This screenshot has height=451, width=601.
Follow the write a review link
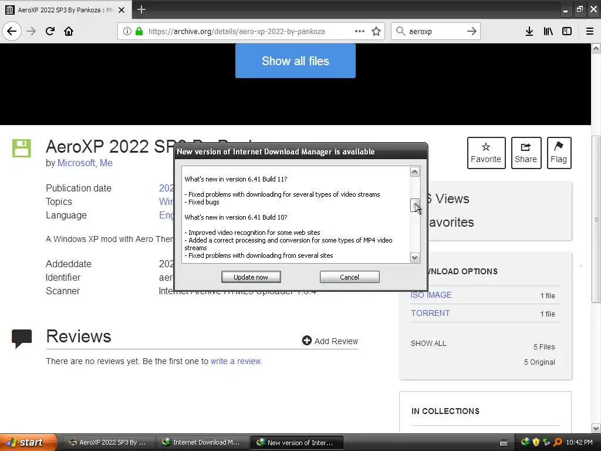pyautogui.click(x=236, y=361)
